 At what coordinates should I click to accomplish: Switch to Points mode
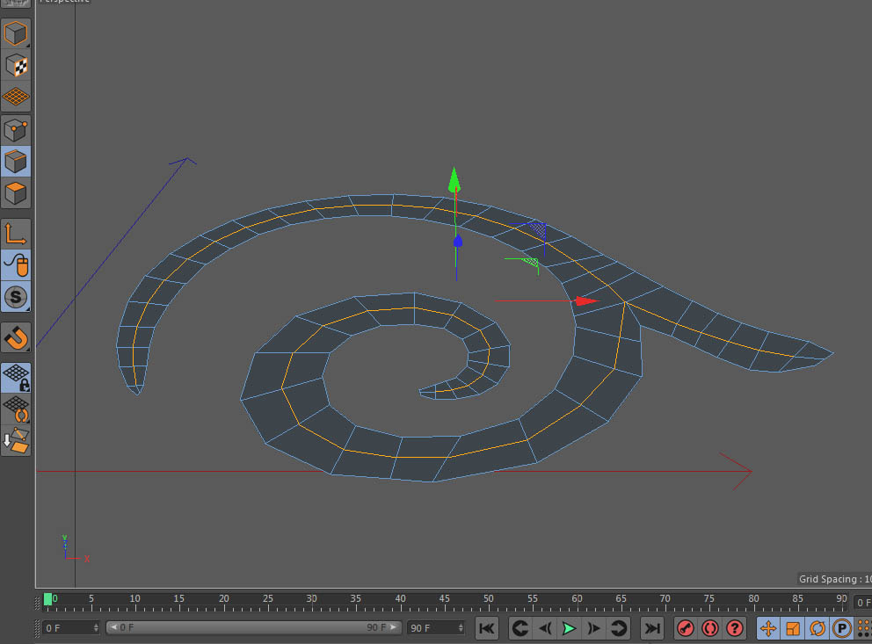coord(16,131)
